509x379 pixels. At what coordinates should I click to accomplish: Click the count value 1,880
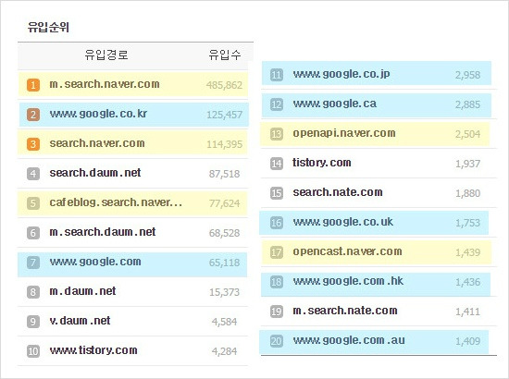[x=467, y=193]
